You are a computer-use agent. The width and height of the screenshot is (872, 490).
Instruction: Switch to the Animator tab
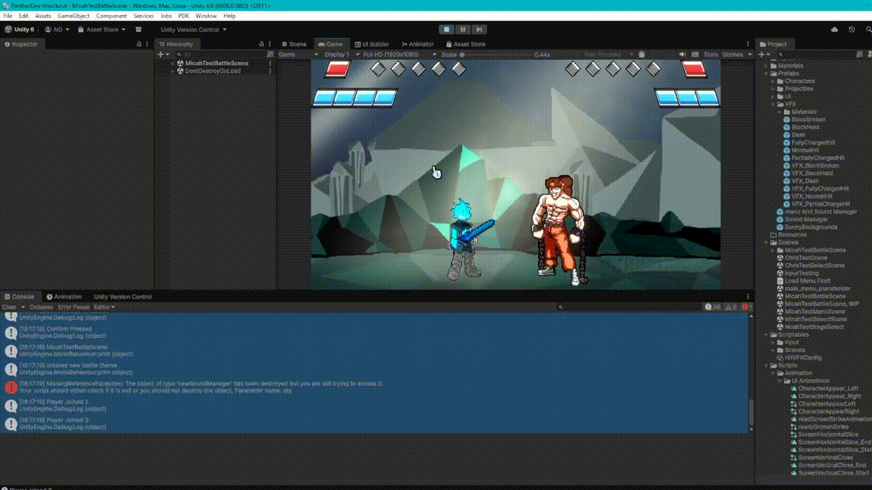click(418, 44)
